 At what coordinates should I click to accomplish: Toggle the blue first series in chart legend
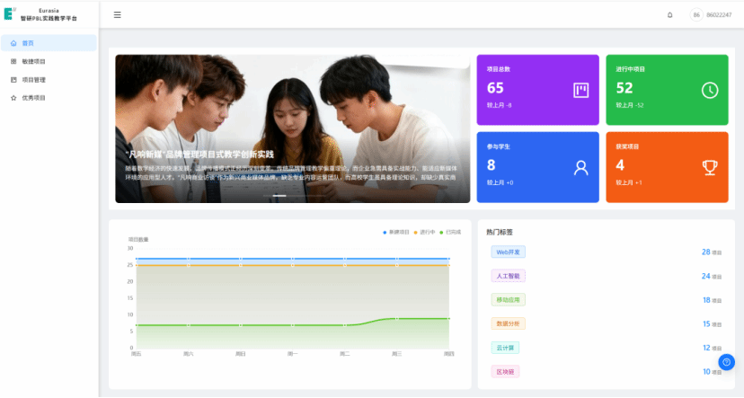397,232
